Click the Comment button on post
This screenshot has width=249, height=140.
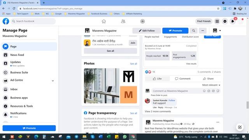(x=182, y=79)
